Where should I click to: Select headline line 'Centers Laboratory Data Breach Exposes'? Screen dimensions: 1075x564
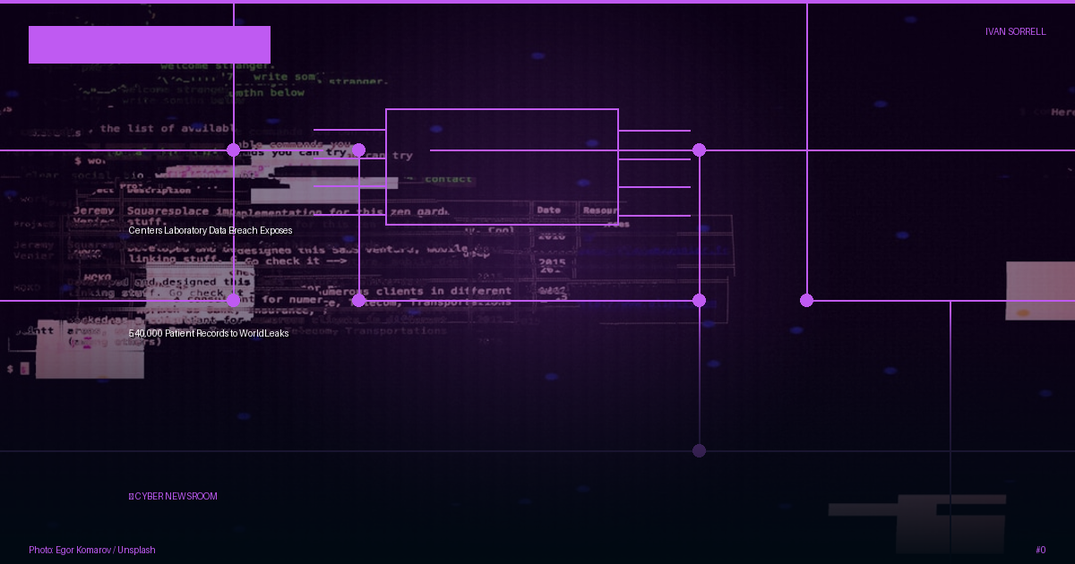pyautogui.click(x=211, y=230)
